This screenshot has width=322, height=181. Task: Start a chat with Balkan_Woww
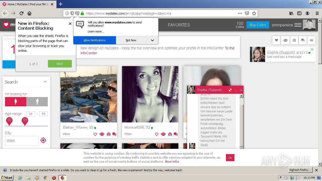(x=114, y=134)
